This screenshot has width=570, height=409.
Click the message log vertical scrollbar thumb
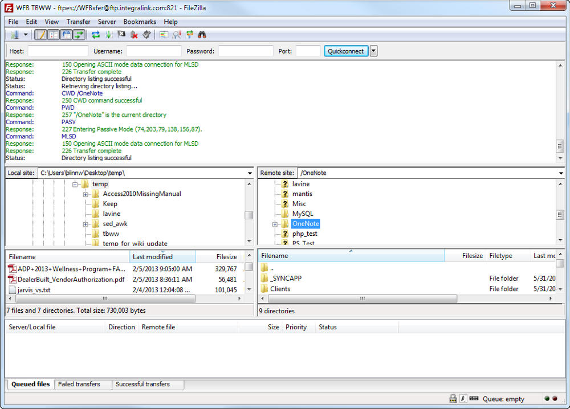point(560,146)
